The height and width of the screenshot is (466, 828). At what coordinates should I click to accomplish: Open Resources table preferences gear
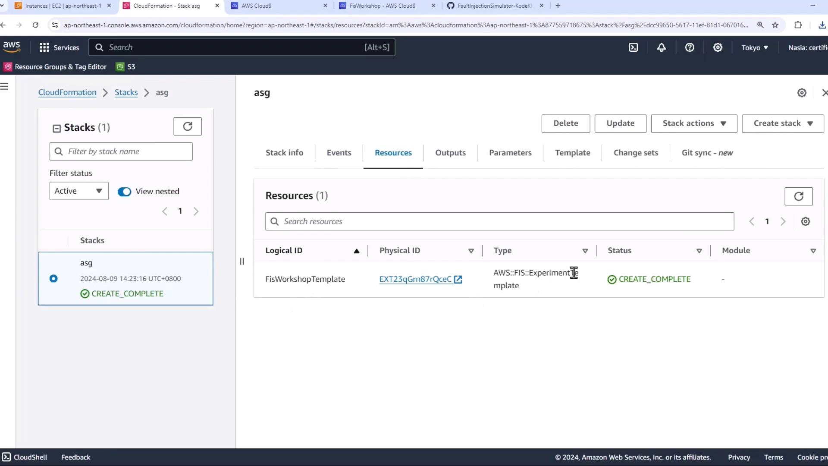(x=805, y=221)
